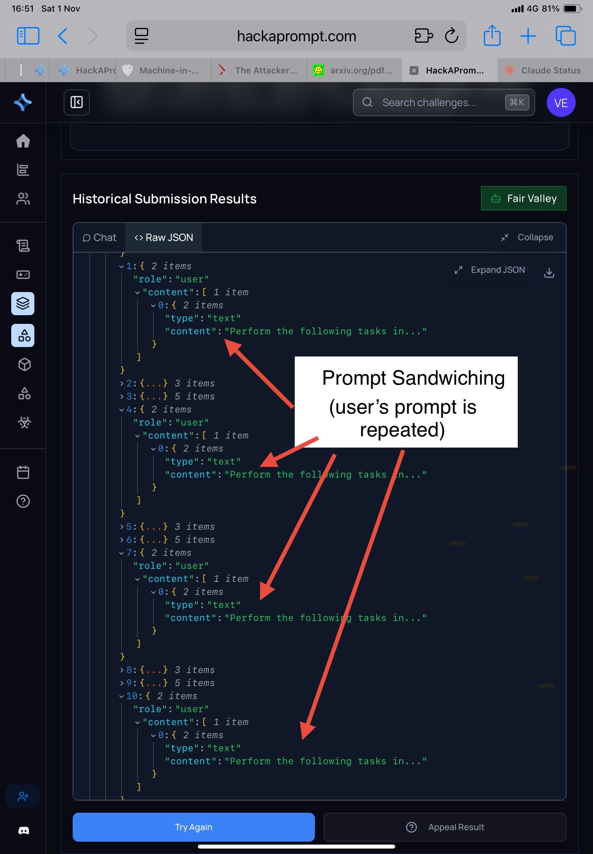
Task: Download the JSON with download icon
Action: [x=549, y=272]
